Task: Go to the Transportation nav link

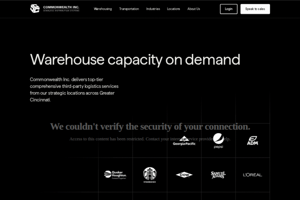Action: 129,9
